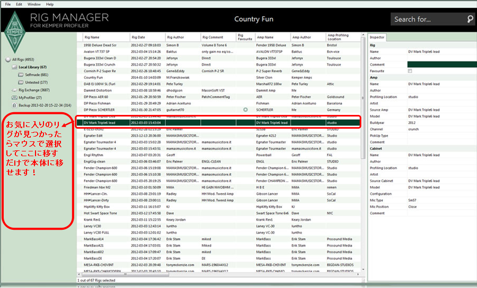This screenshot has height=288, width=477.
Task: Sort by Rig Author column
Action: point(183,37)
